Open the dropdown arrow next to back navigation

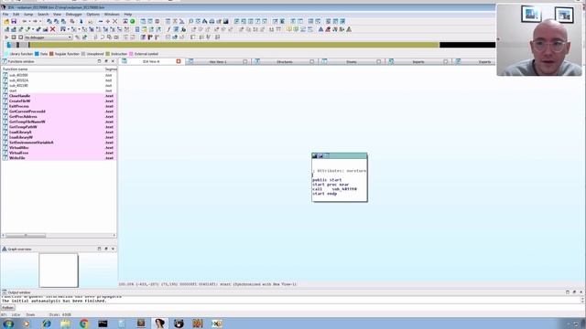29,22
